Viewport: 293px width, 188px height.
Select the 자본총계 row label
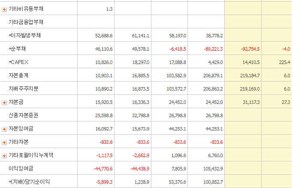tap(18, 75)
